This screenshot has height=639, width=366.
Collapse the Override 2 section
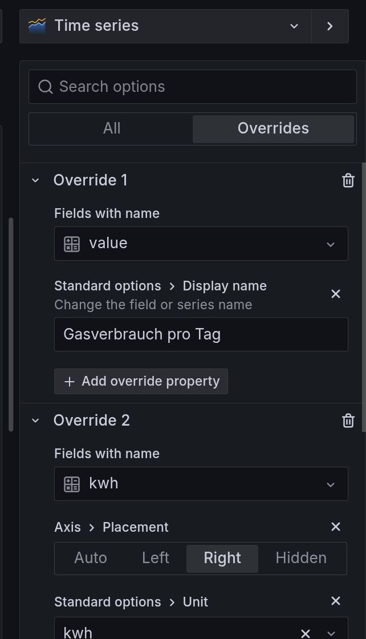point(35,421)
